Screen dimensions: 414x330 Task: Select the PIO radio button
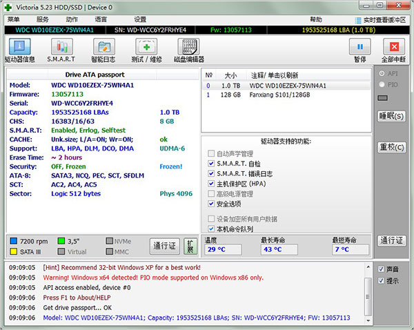coord(382,84)
